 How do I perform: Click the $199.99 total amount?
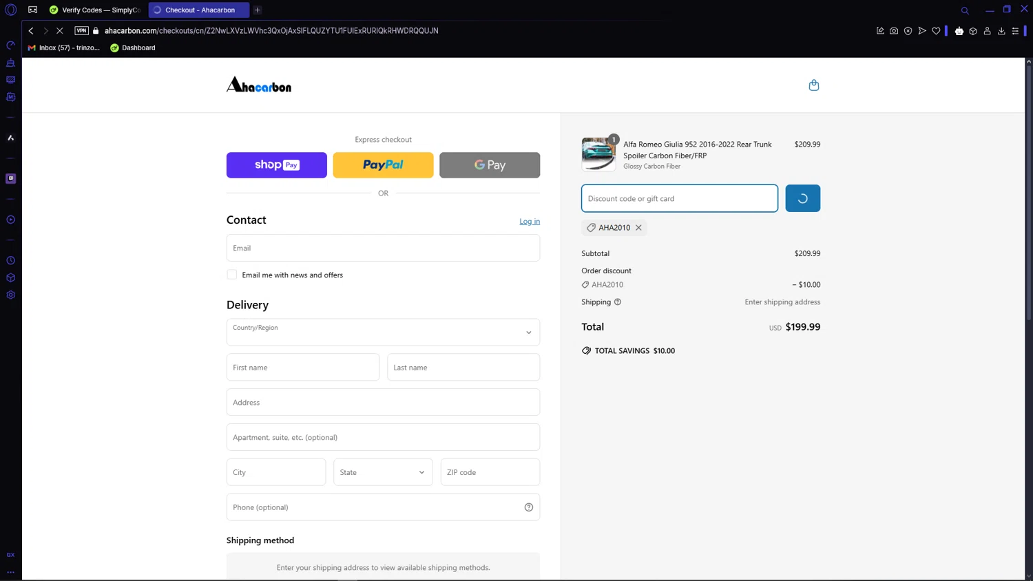(x=803, y=327)
